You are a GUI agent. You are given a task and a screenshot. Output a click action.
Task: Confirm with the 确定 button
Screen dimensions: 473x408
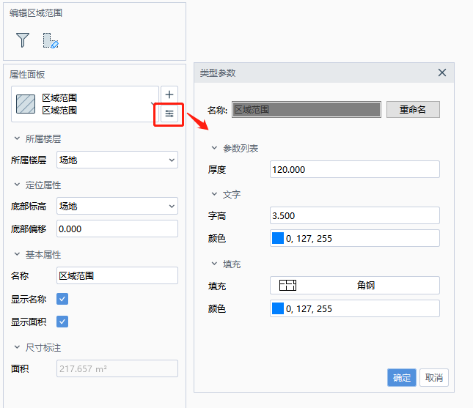[402, 377]
